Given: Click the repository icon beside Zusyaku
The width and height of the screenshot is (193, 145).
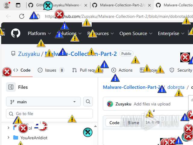Looking at the screenshot, I should click(13, 54).
